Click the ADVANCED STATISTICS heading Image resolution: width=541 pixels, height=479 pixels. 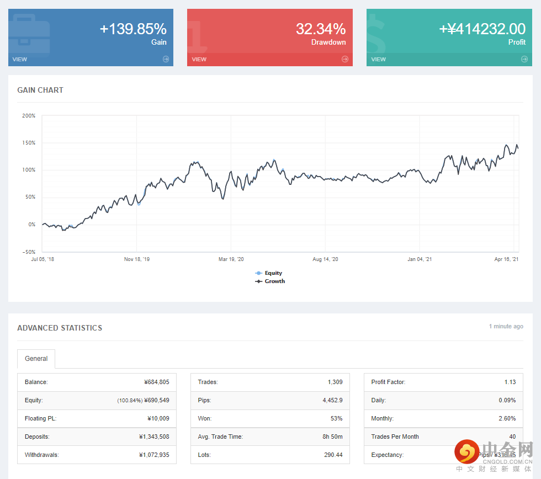pos(60,328)
